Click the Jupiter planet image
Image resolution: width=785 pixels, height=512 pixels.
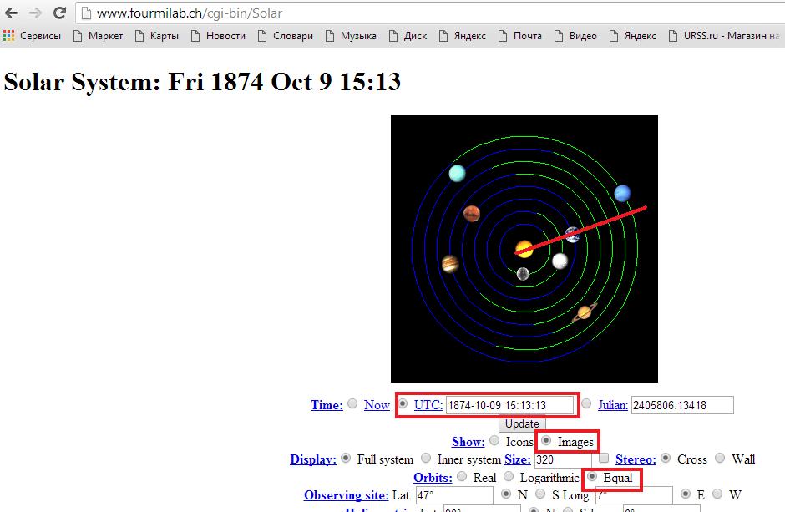tap(450, 265)
